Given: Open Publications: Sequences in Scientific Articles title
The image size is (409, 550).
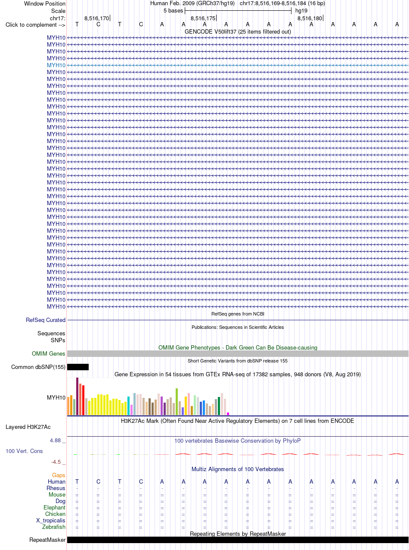Looking at the screenshot, I should point(238,327).
